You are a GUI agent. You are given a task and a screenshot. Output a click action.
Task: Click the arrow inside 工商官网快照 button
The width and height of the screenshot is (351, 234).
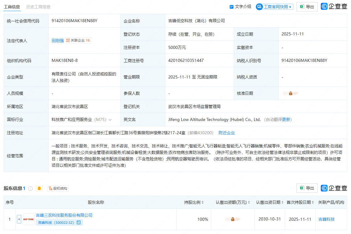pyautogui.click(x=290, y=6)
